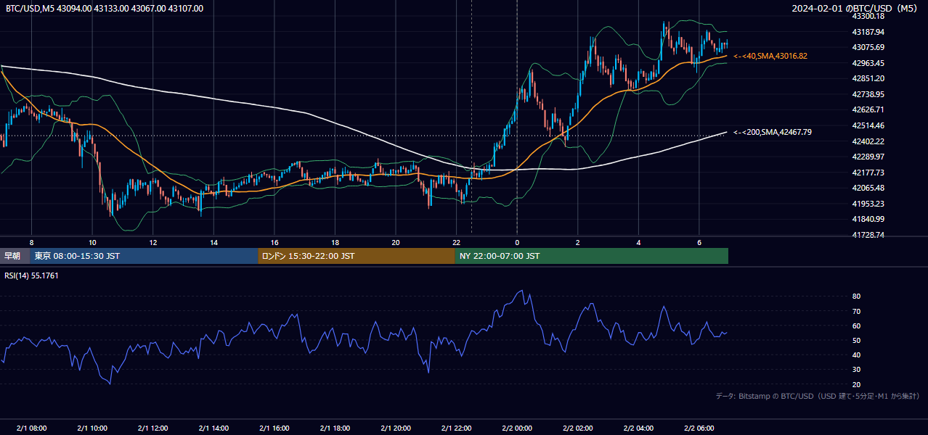Click the 42402.22 price axis label
The width and height of the screenshot is (928, 435).
pyautogui.click(x=868, y=141)
